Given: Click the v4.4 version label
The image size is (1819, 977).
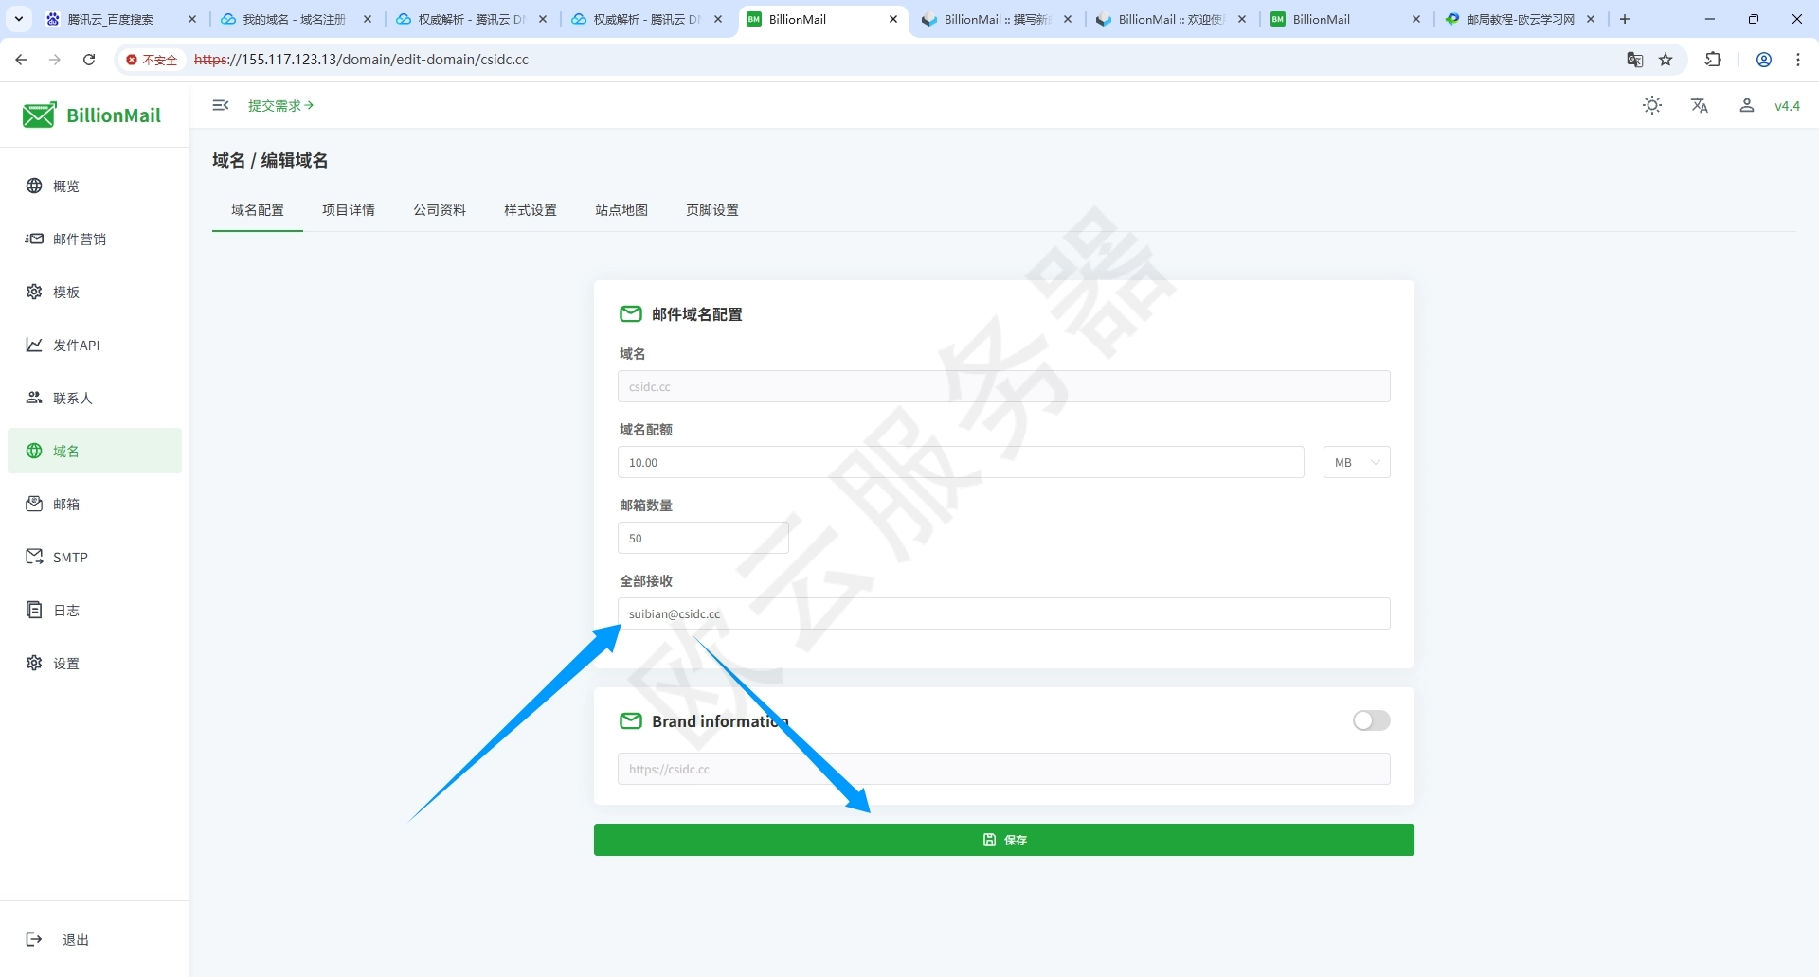Looking at the screenshot, I should (1787, 106).
